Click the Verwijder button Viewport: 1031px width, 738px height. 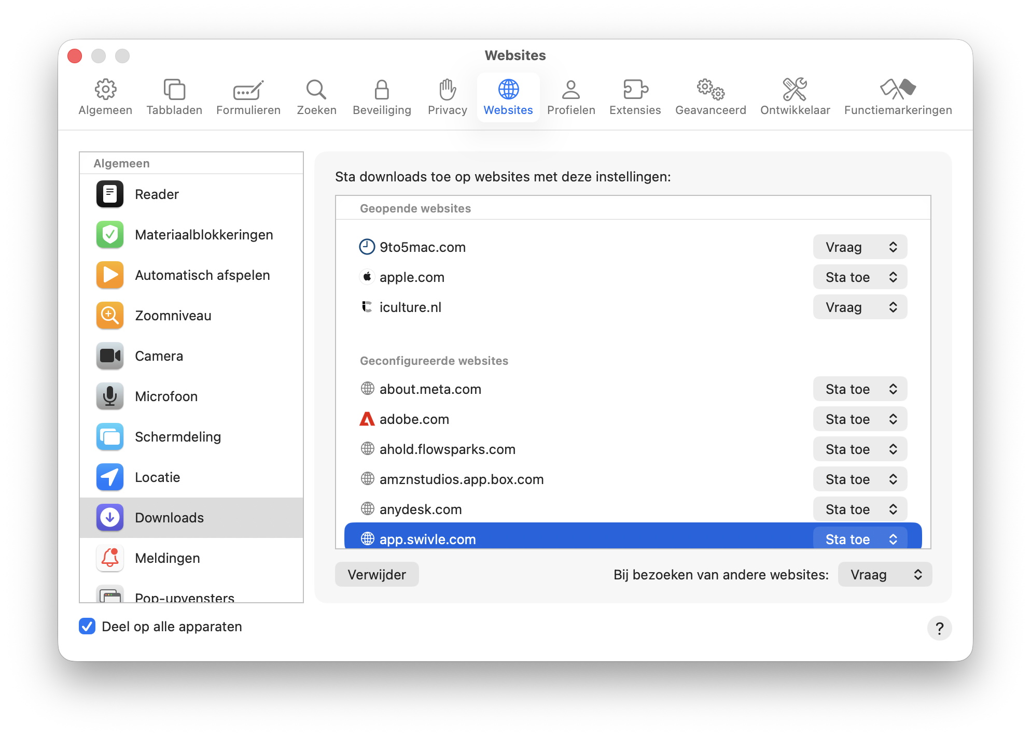pos(377,575)
